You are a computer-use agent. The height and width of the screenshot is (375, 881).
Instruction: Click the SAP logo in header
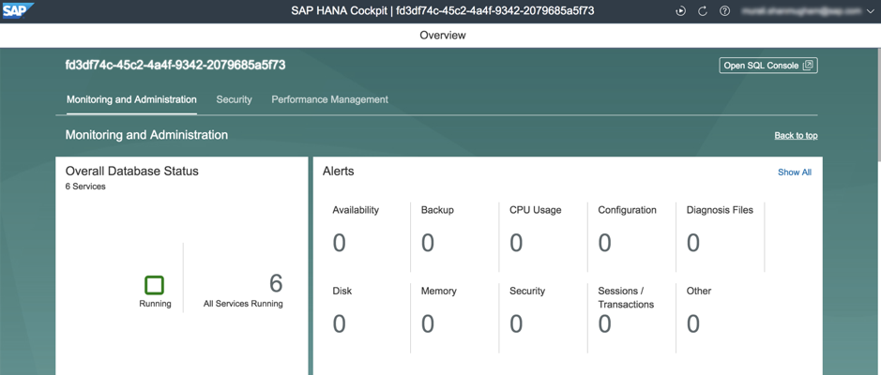pyautogui.click(x=18, y=10)
